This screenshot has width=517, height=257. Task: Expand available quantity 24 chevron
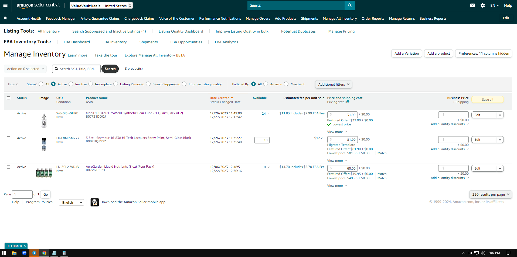point(268,114)
